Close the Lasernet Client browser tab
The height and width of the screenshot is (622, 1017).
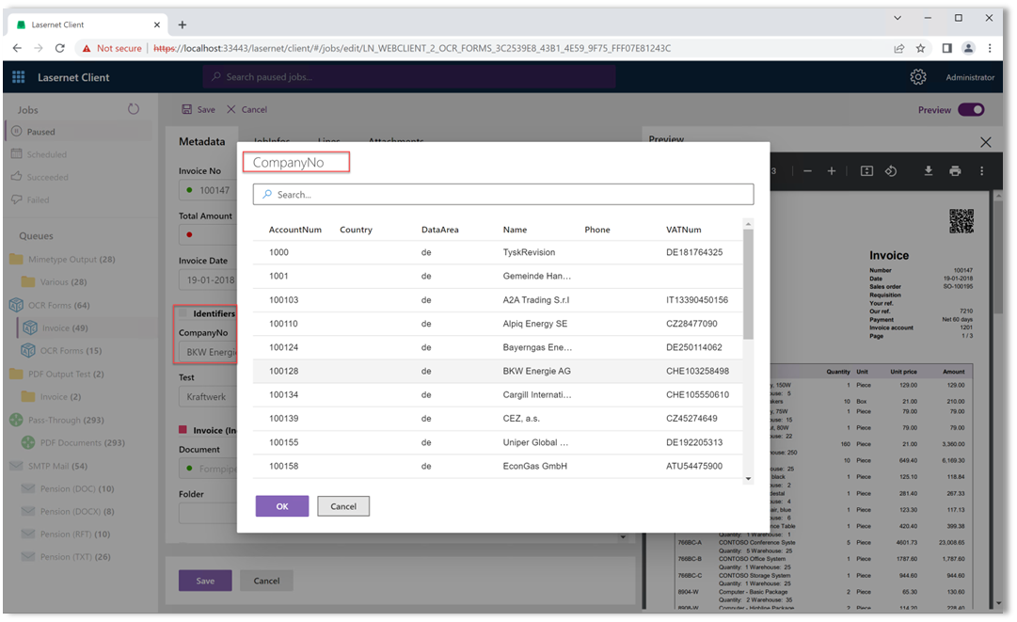pos(157,24)
